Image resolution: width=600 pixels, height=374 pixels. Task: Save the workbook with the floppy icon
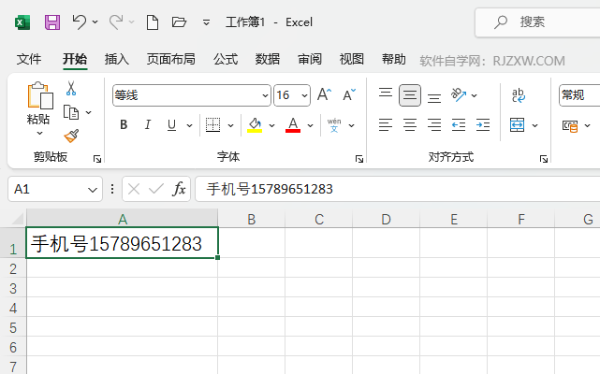tap(52, 22)
